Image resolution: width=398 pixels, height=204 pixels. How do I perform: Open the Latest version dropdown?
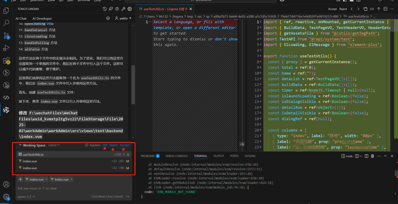coord(54,145)
